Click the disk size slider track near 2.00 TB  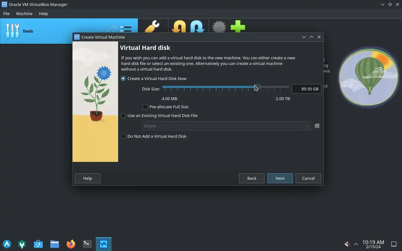[287, 87]
